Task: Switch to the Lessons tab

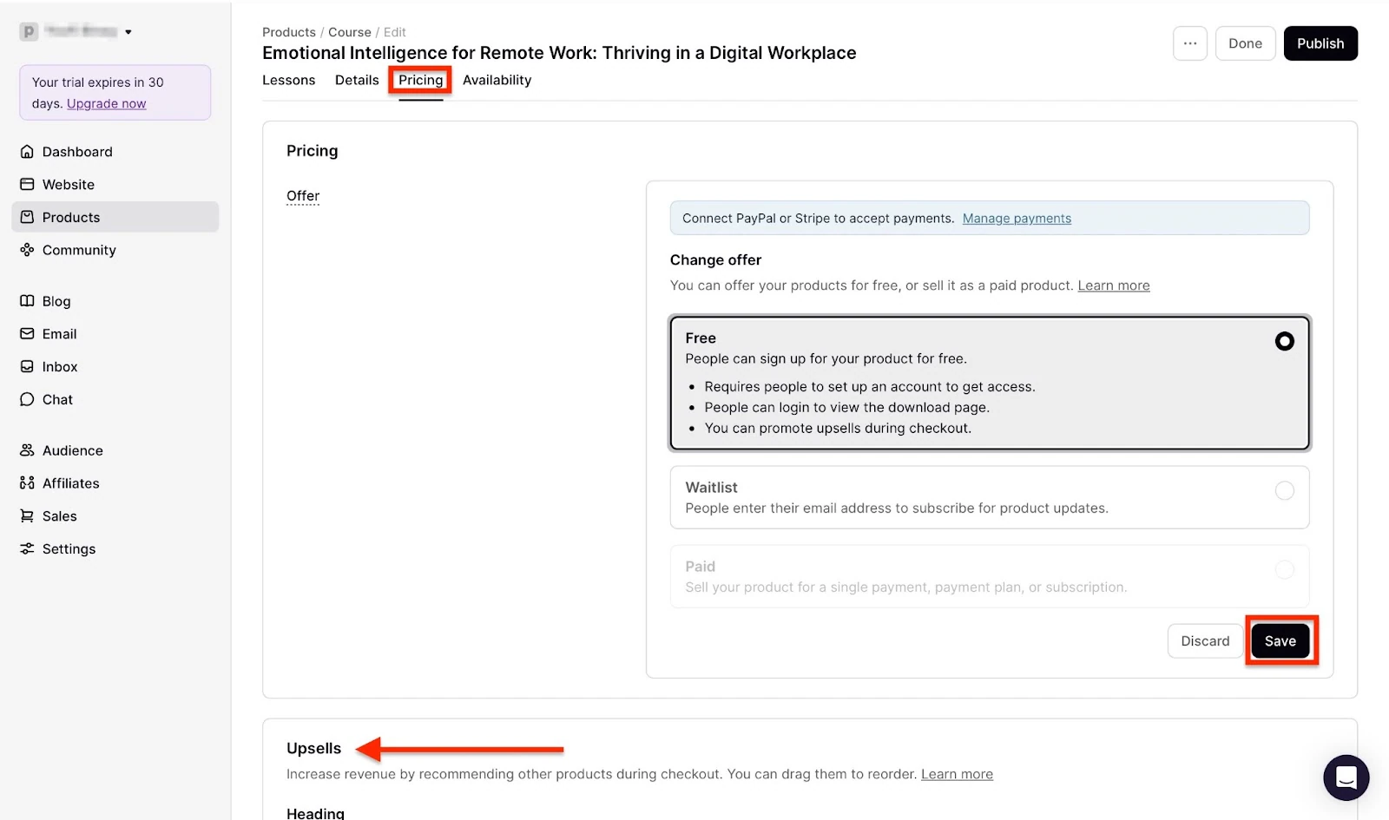Action: tap(288, 80)
